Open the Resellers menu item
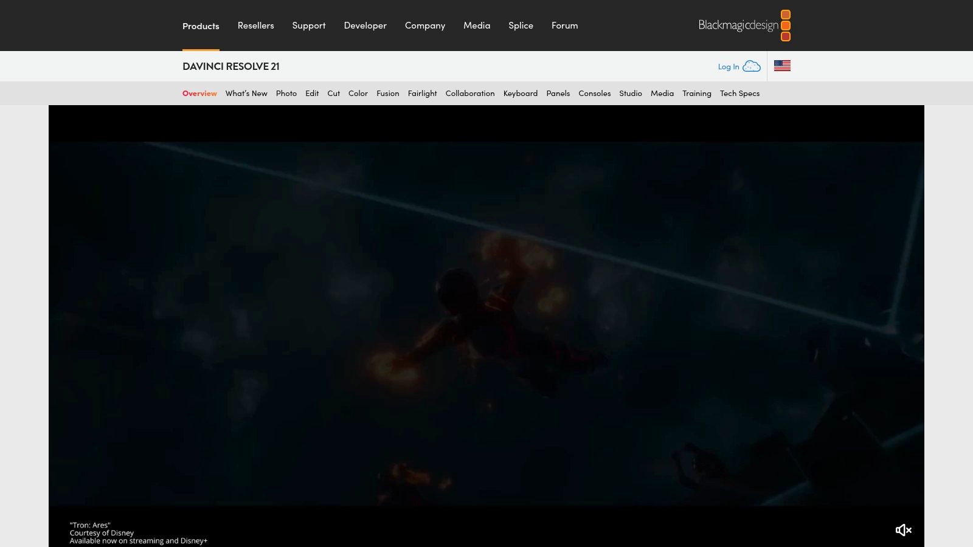This screenshot has height=547, width=973. [255, 26]
